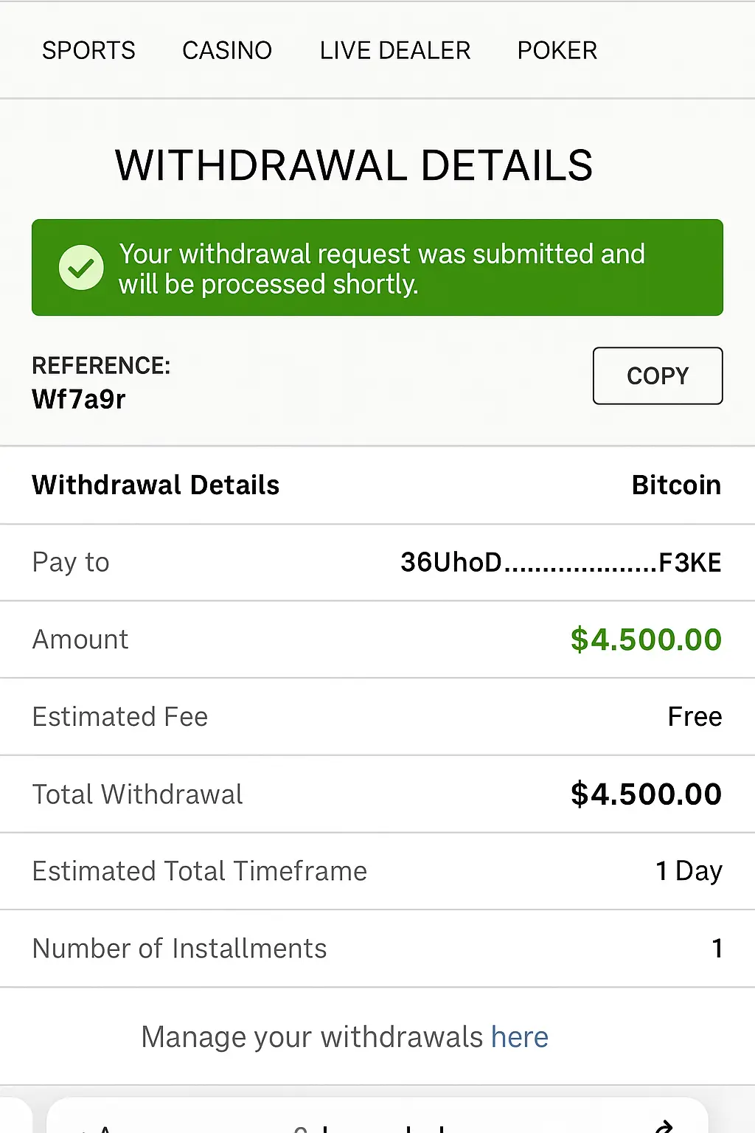
Task: Click the Bitcoin payment method label
Action: tap(676, 485)
